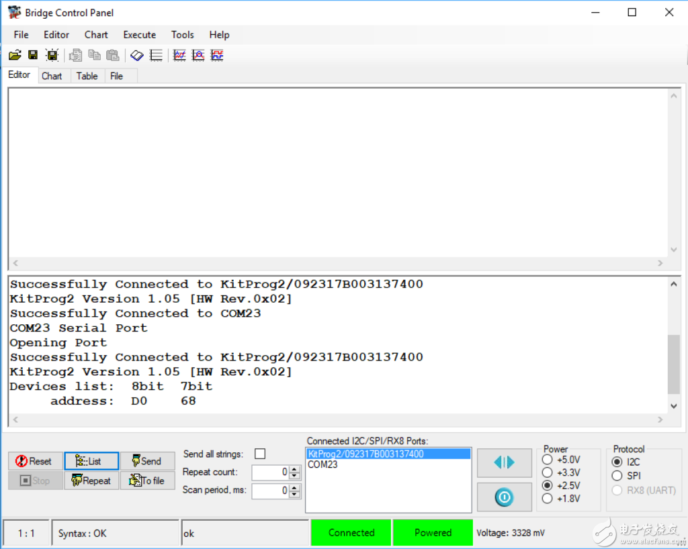688x549 pixels.
Task: Select COM23 in the ports list
Action: click(323, 464)
